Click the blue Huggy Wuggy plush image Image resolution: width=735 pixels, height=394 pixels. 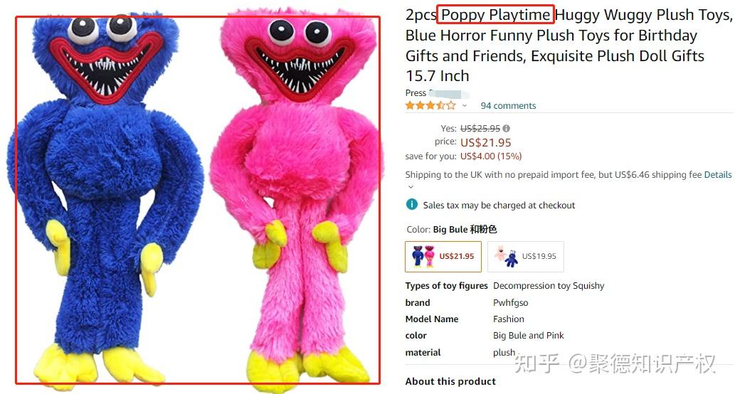click(x=105, y=201)
